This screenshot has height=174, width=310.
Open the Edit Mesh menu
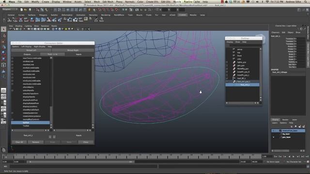[x=108, y=1]
